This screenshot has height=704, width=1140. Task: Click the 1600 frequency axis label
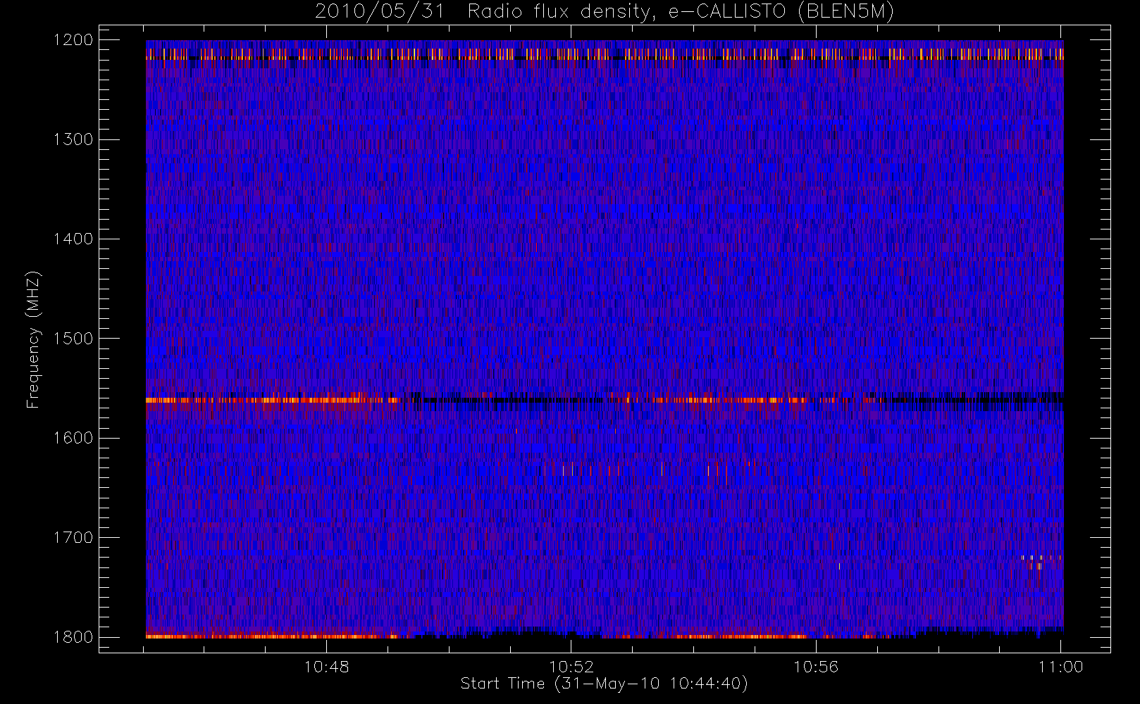tap(73, 438)
